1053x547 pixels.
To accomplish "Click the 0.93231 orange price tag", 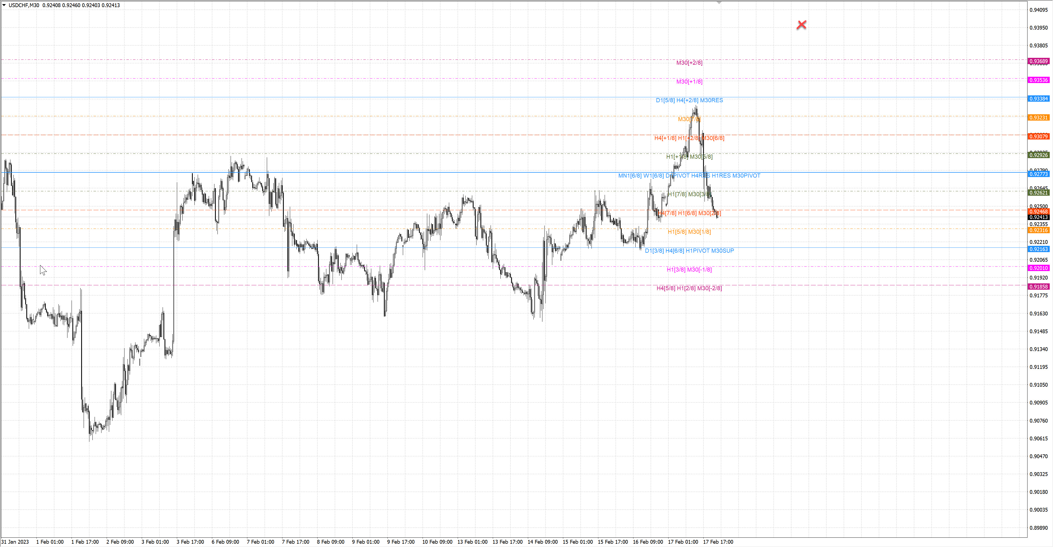I will pyautogui.click(x=1038, y=118).
